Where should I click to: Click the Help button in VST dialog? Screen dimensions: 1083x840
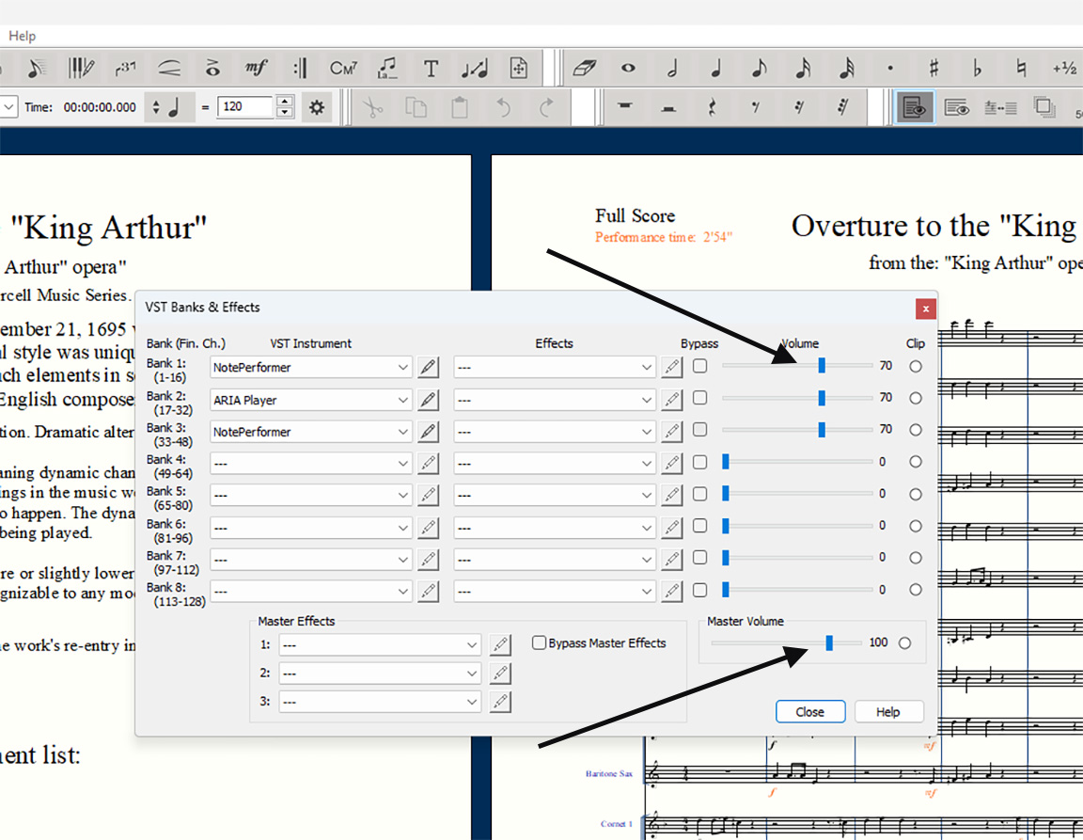point(887,712)
